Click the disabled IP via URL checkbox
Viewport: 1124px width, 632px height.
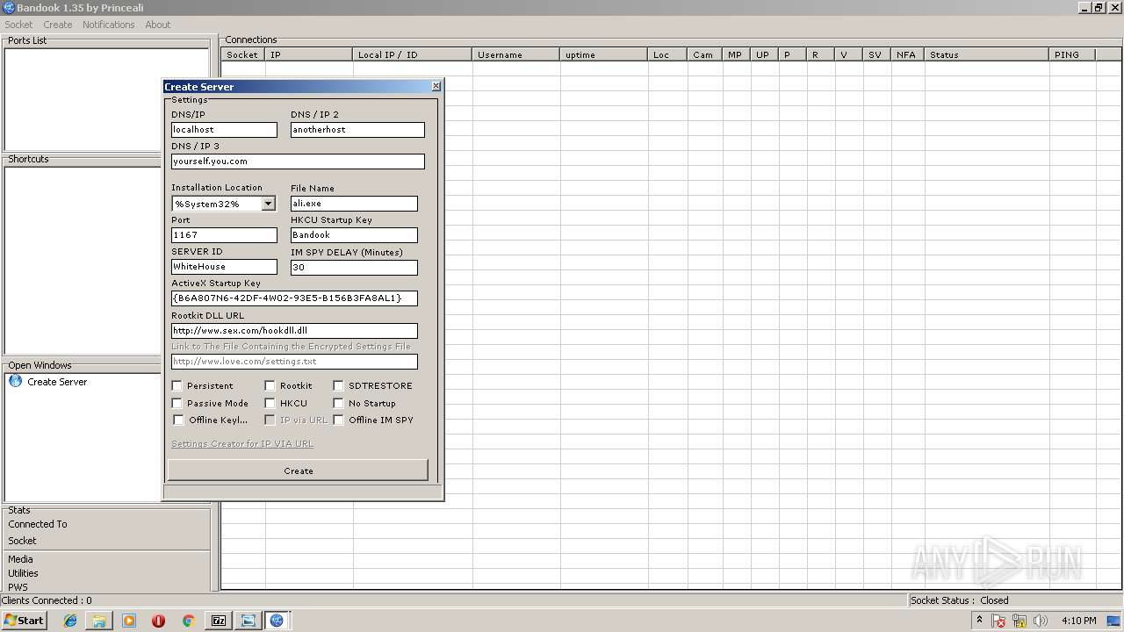click(270, 420)
